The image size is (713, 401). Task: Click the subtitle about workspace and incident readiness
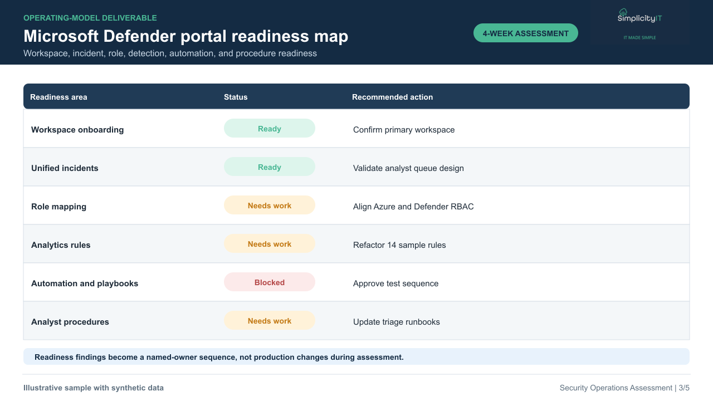170,53
